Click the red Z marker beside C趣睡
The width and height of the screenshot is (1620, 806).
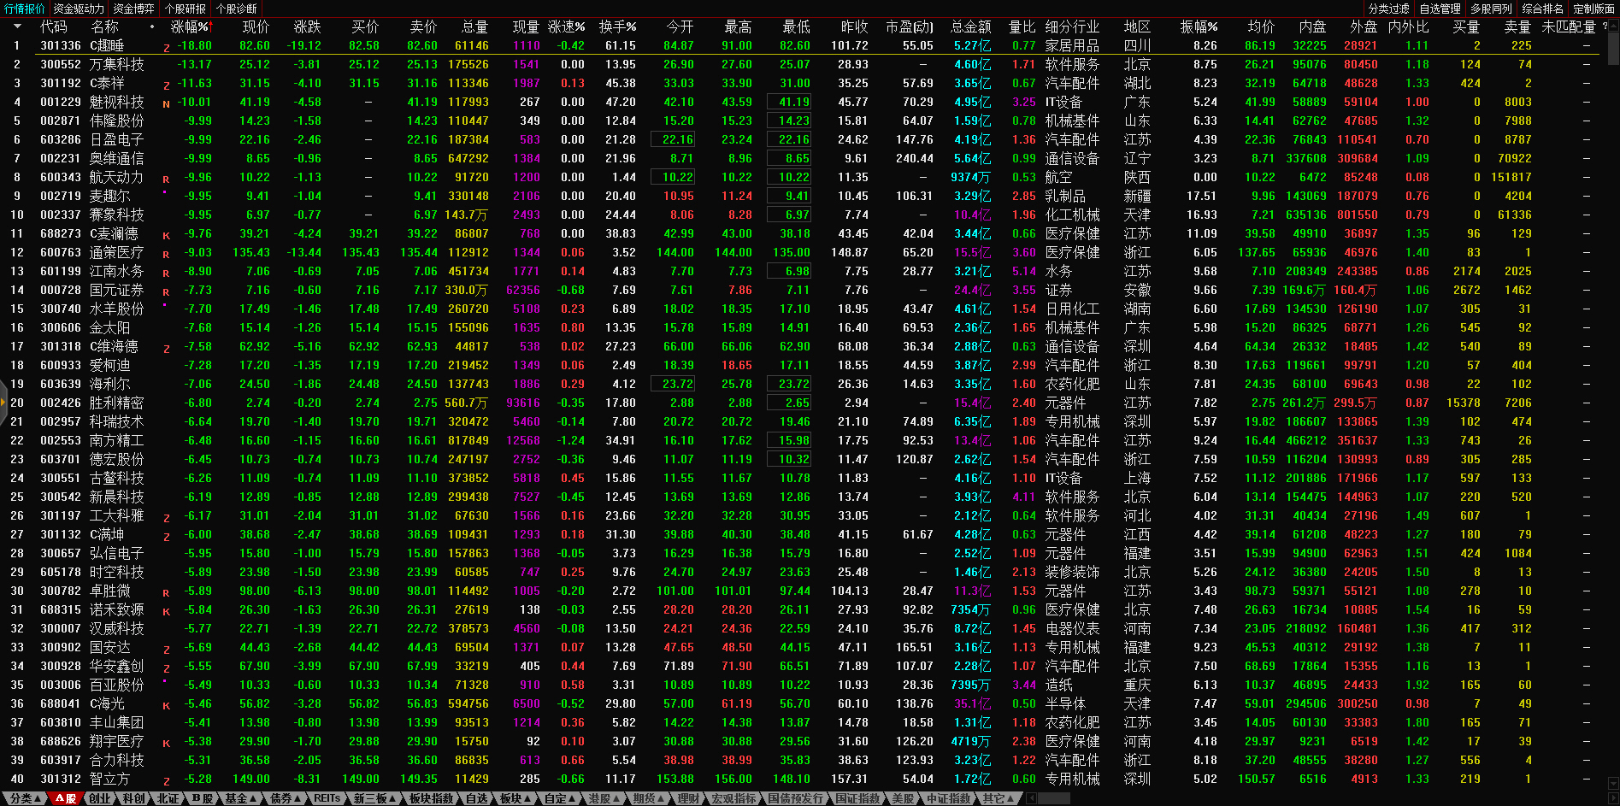tap(167, 48)
